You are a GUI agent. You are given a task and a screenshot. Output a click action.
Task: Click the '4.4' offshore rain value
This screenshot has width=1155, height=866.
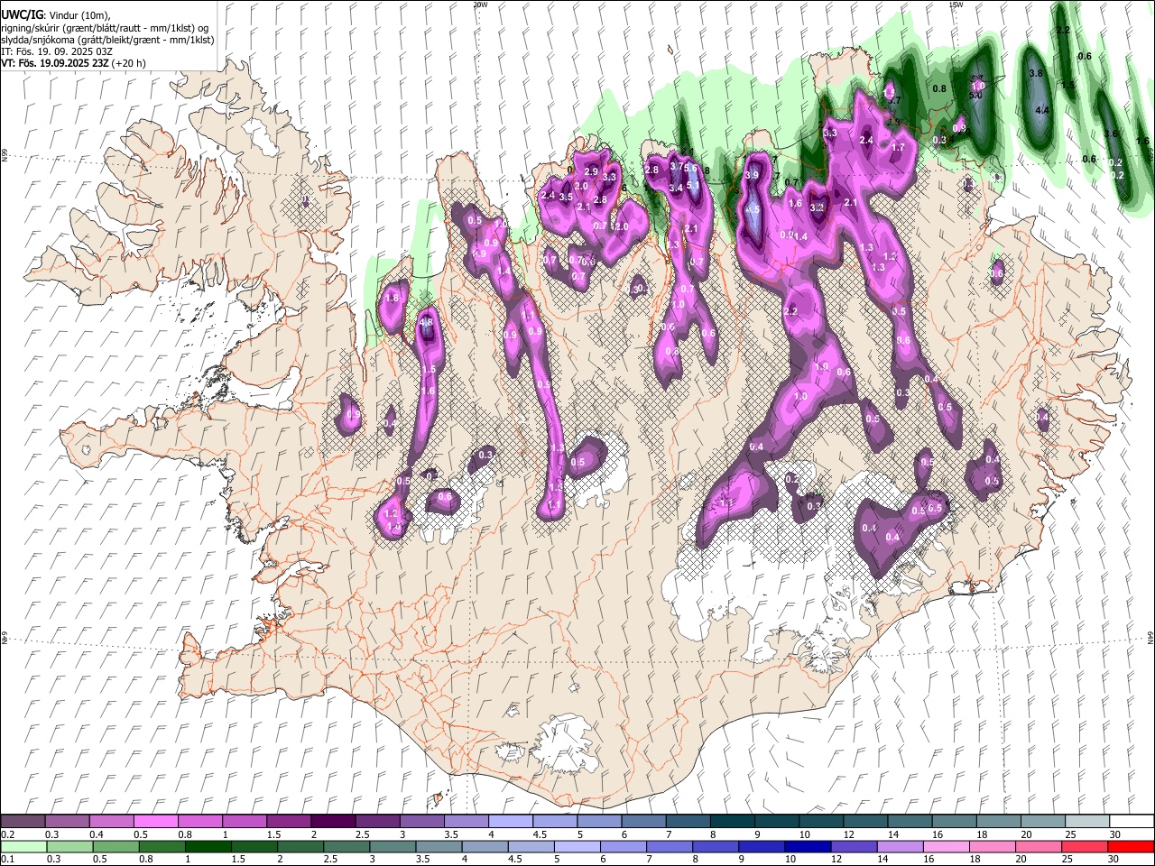click(x=1042, y=111)
